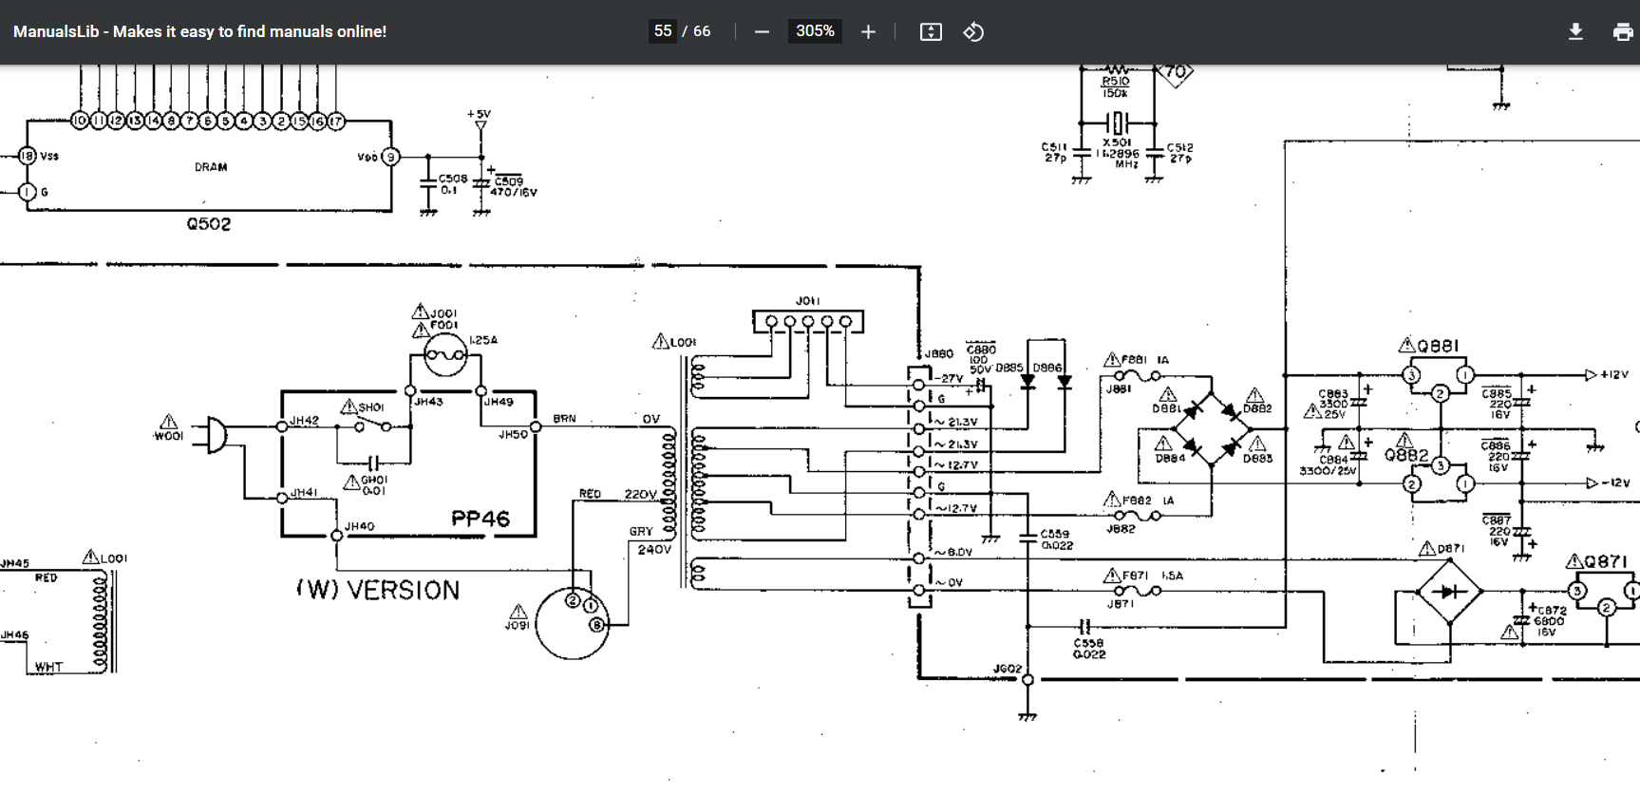This screenshot has height=794, width=1640.
Task: Click the F871 1.5A fuse label
Action: point(1153,576)
